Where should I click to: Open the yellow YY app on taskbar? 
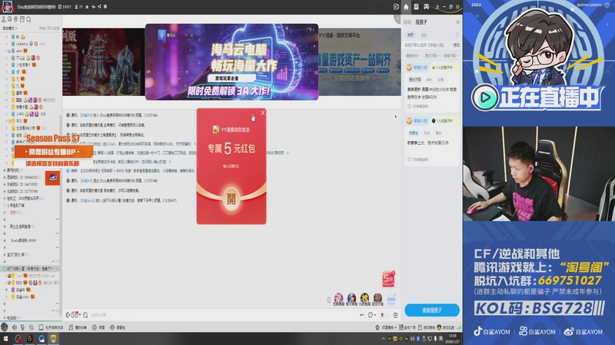(53, 339)
